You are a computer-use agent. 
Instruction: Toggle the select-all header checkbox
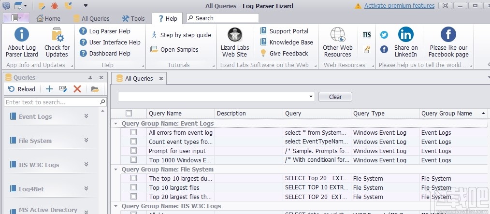[129, 114]
